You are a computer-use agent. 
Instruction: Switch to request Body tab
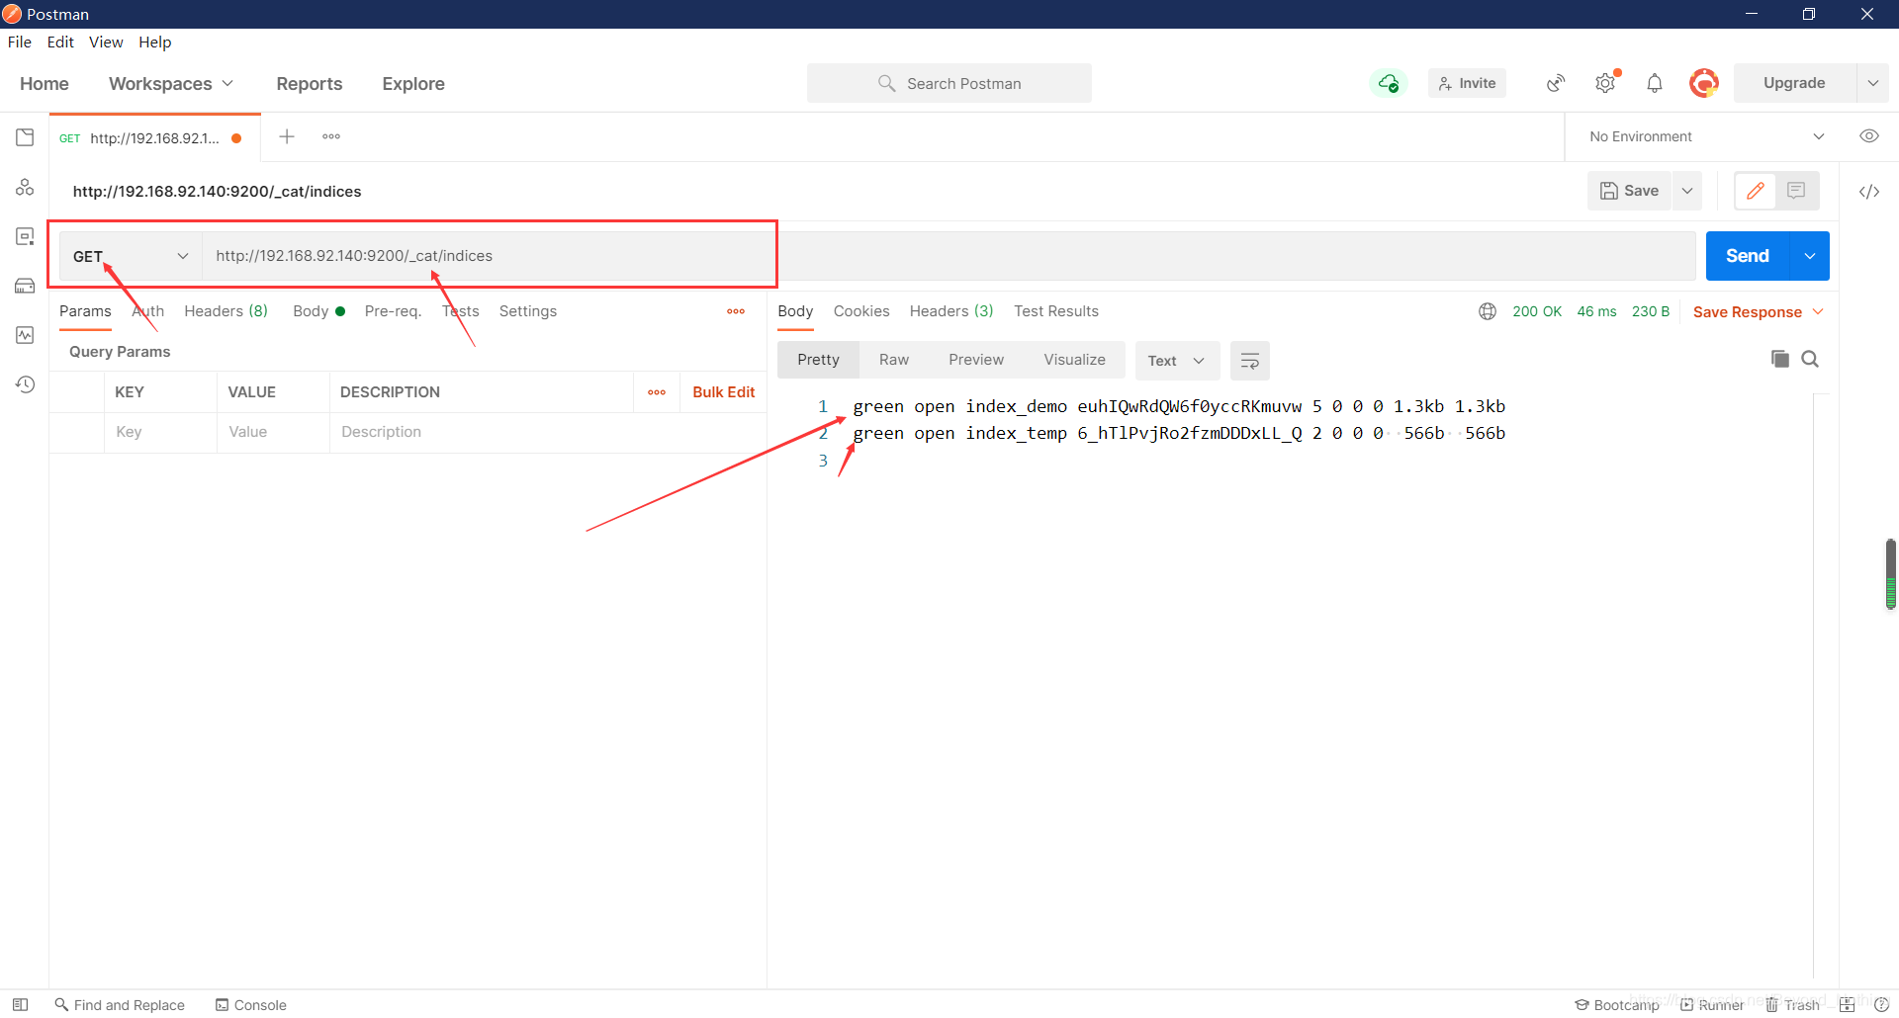318,311
